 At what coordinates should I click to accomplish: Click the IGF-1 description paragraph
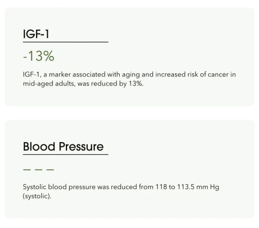(129, 79)
